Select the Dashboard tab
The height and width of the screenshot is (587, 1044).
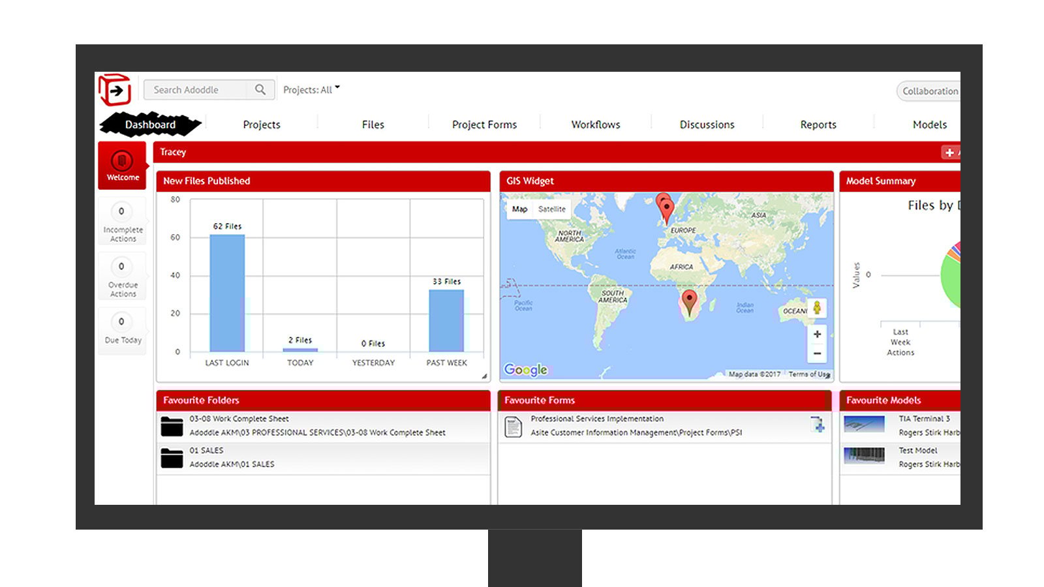pyautogui.click(x=150, y=125)
